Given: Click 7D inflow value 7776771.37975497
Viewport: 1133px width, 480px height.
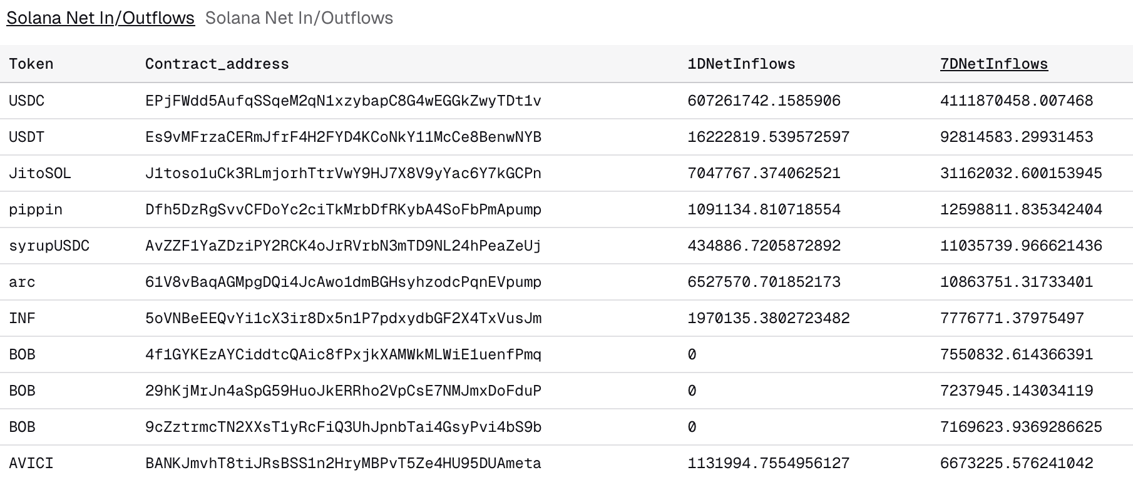Looking at the screenshot, I should pyautogui.click(x=1012, y=318).
